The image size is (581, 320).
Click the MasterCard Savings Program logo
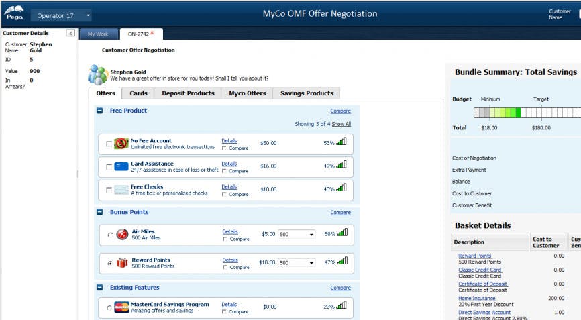[x=121, y=308]
